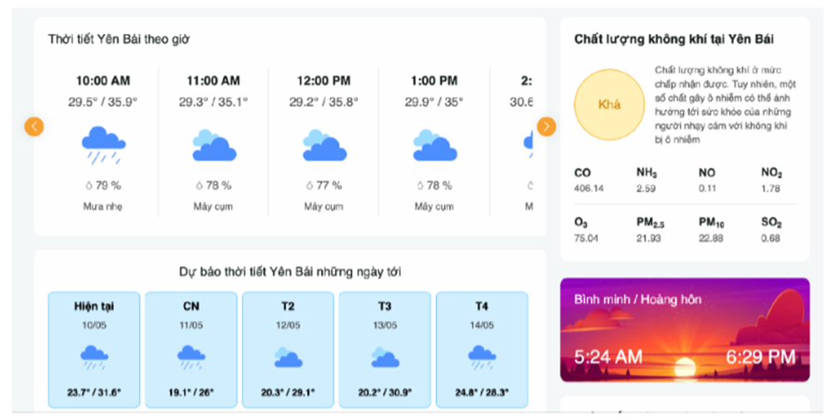Image resolution: width=832 pixels, height=420 pixels.
Task: Click the humidity droplet showing 79 %
Action: (x=89, y=185)
